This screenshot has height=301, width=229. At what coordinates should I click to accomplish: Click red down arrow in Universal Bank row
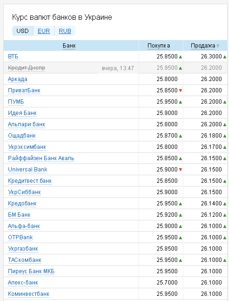coord(180,170)
